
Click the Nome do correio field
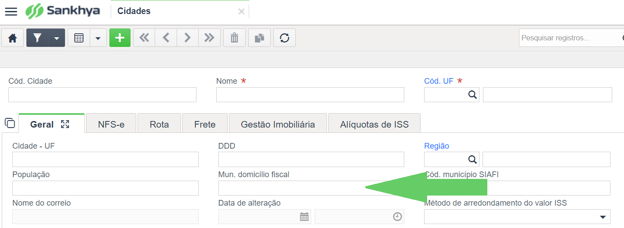105,217
